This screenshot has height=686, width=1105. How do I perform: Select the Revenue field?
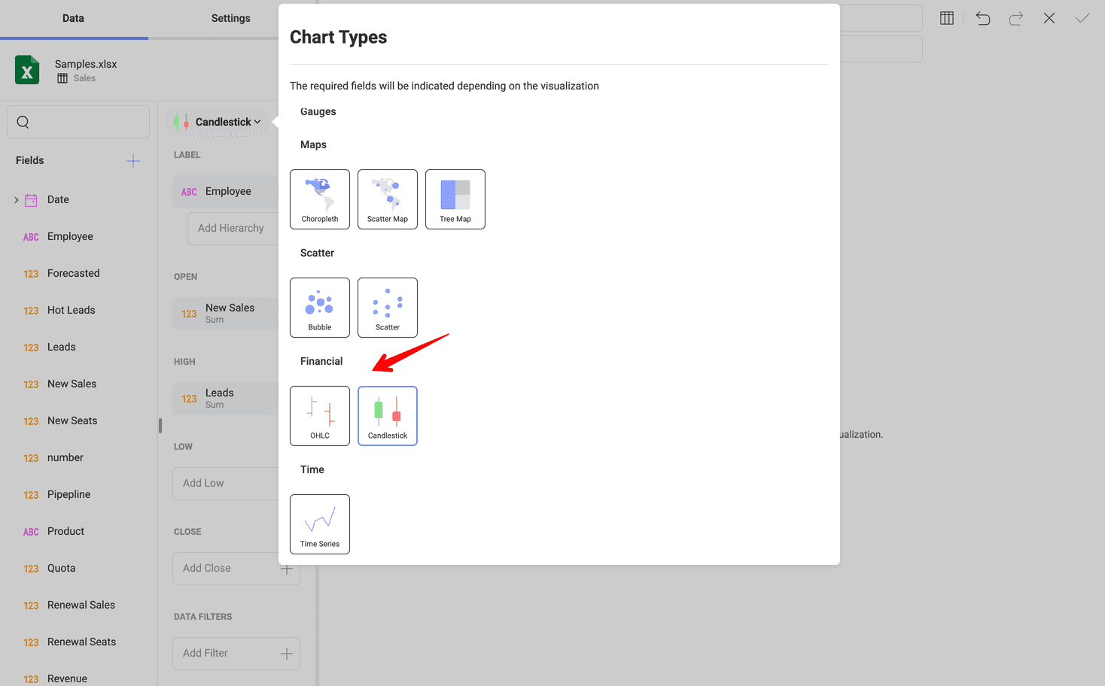click(x=67, y=678)
